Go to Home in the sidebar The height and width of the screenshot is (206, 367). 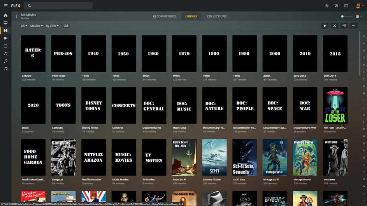click(x=5, y=16)
